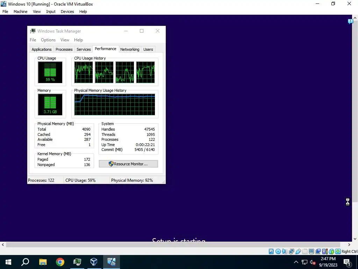The height and width of the screenshot is (269, 358).
Task: Open taskbar Search
Action: tap(25, 262)
